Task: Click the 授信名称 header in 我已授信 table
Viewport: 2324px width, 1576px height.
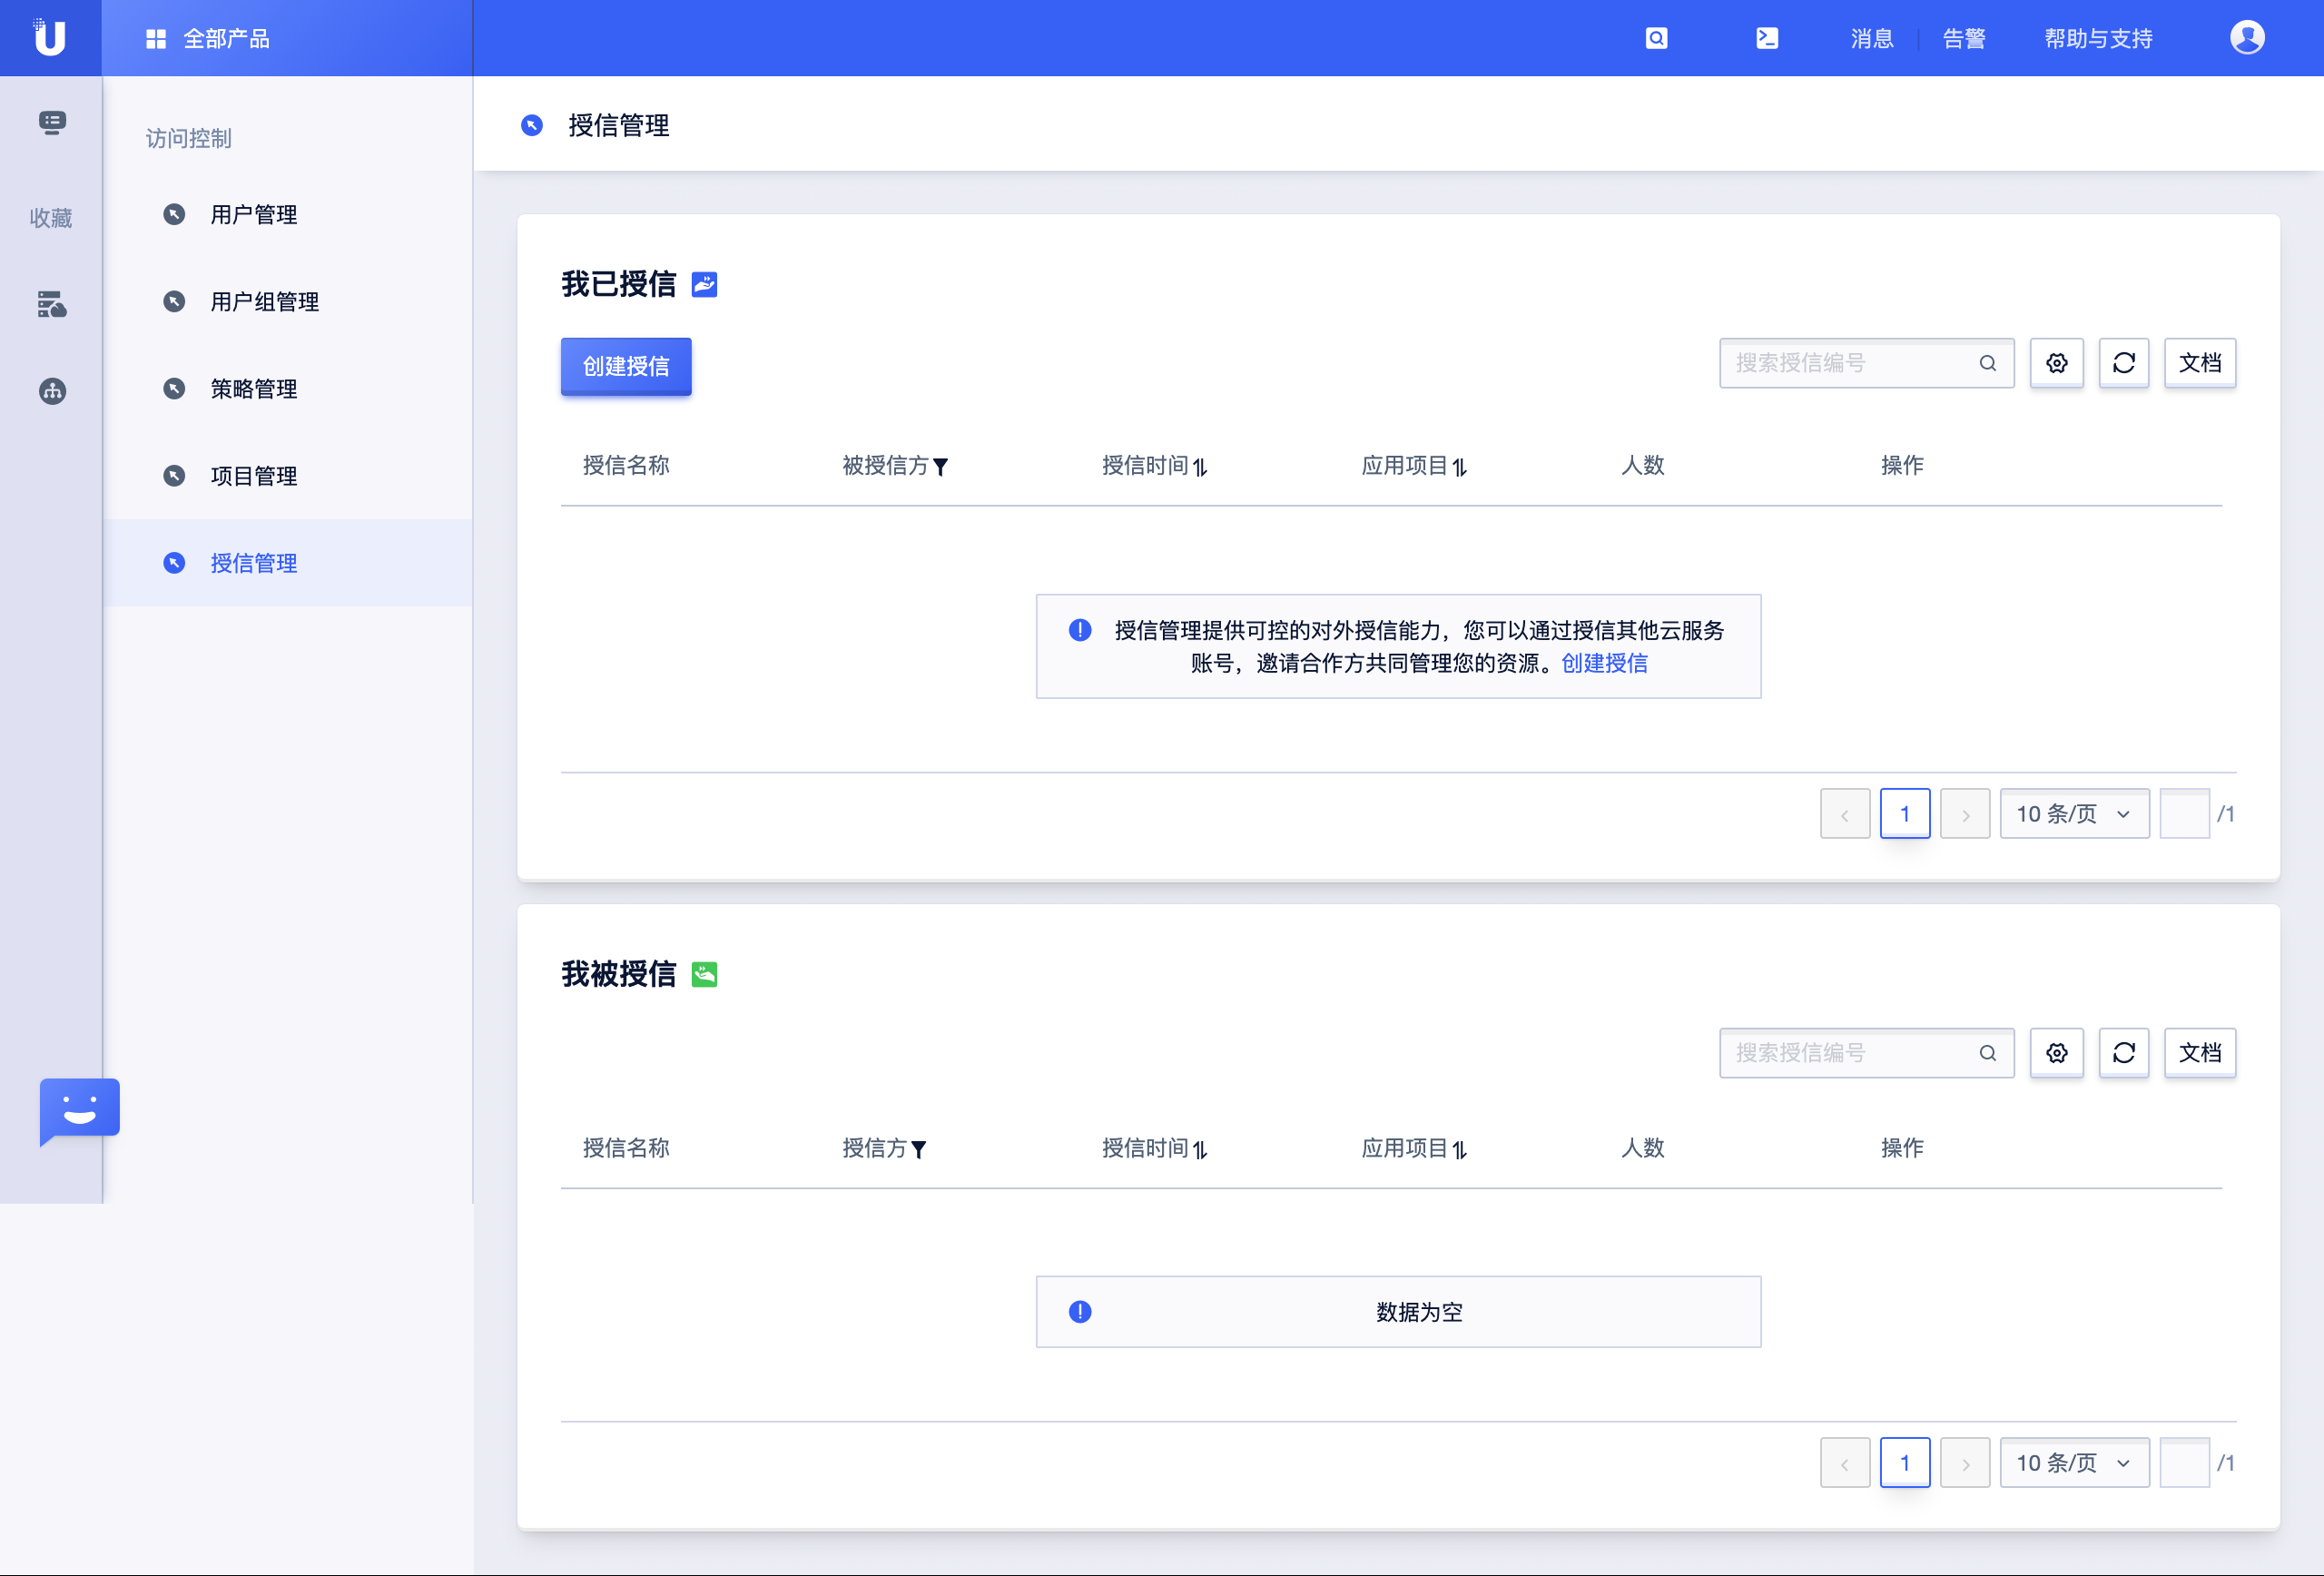Action: (626, 465)
